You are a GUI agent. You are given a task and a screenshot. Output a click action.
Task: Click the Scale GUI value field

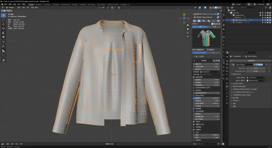pos(256,68)
